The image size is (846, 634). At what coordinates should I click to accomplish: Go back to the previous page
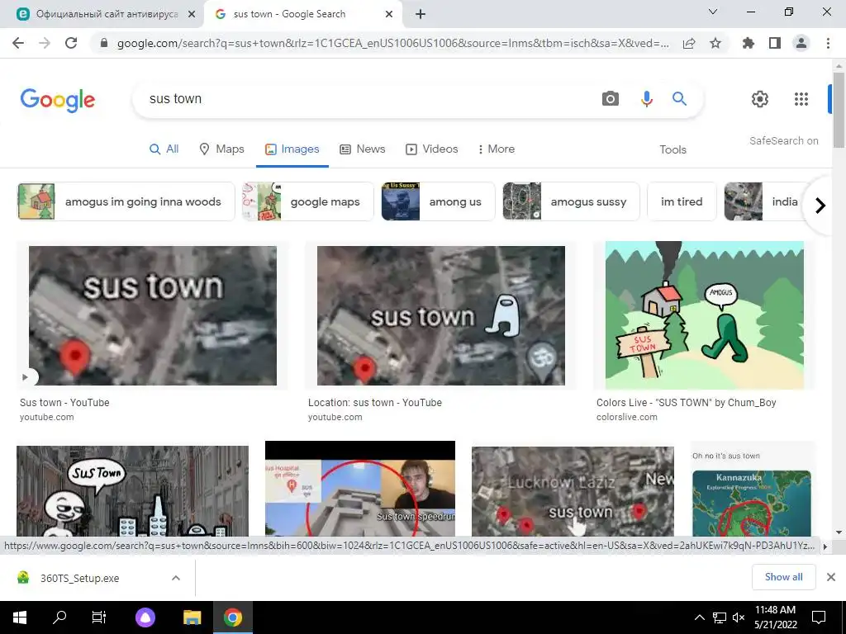18,43
